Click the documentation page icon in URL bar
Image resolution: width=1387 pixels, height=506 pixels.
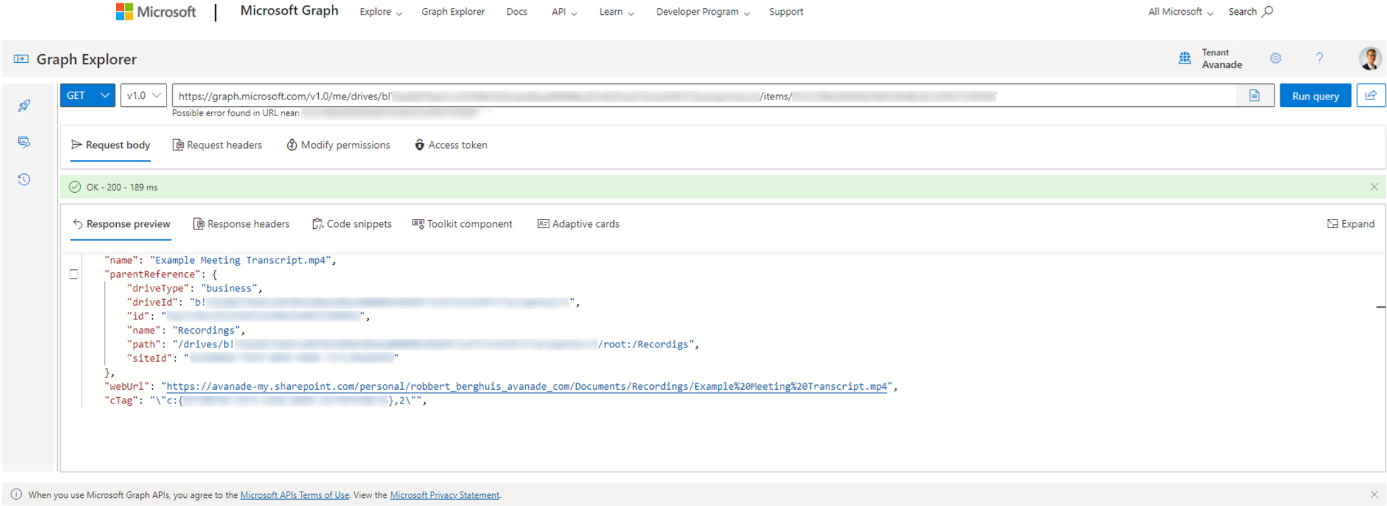click(x=1255, y=96)
